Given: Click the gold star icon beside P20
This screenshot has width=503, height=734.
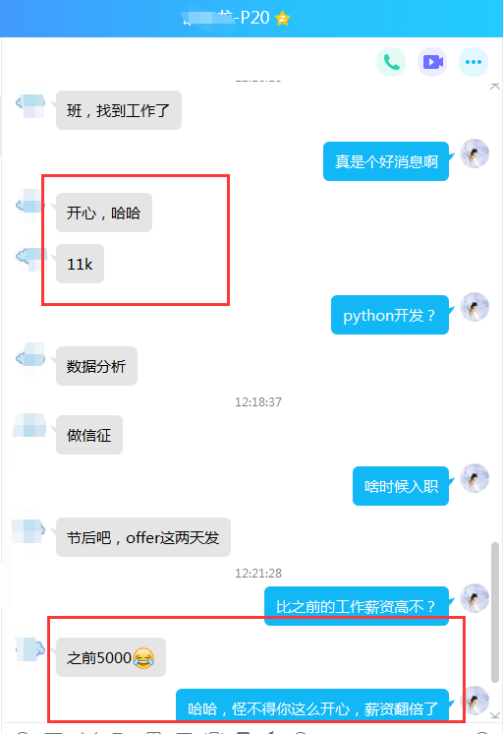Looking at the screenshot, I should 282,19.
